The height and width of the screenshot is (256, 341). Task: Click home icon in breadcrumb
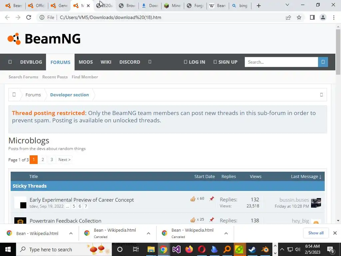[x=14, y=95]
